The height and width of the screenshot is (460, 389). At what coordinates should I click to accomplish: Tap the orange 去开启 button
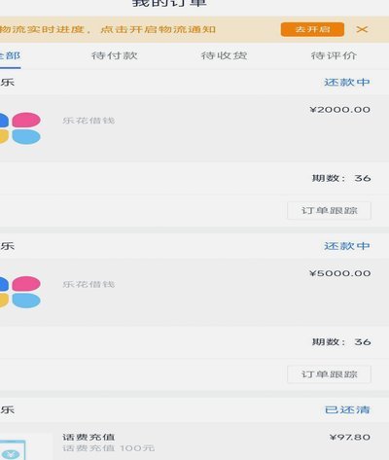(312, 29)
